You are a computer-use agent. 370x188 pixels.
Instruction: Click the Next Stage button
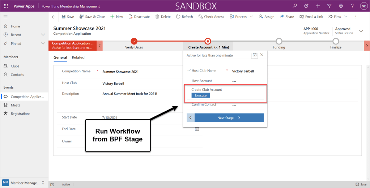pyautogui.click(x=229, y=118)
